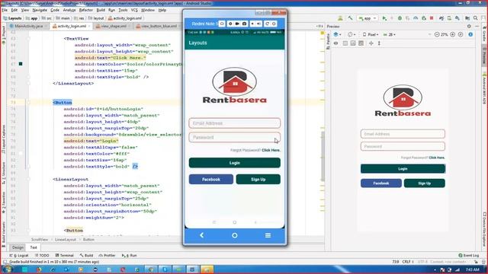Open Firefox from the Windows taskbar
Viewport: 488px width, 274px height.
39,269
